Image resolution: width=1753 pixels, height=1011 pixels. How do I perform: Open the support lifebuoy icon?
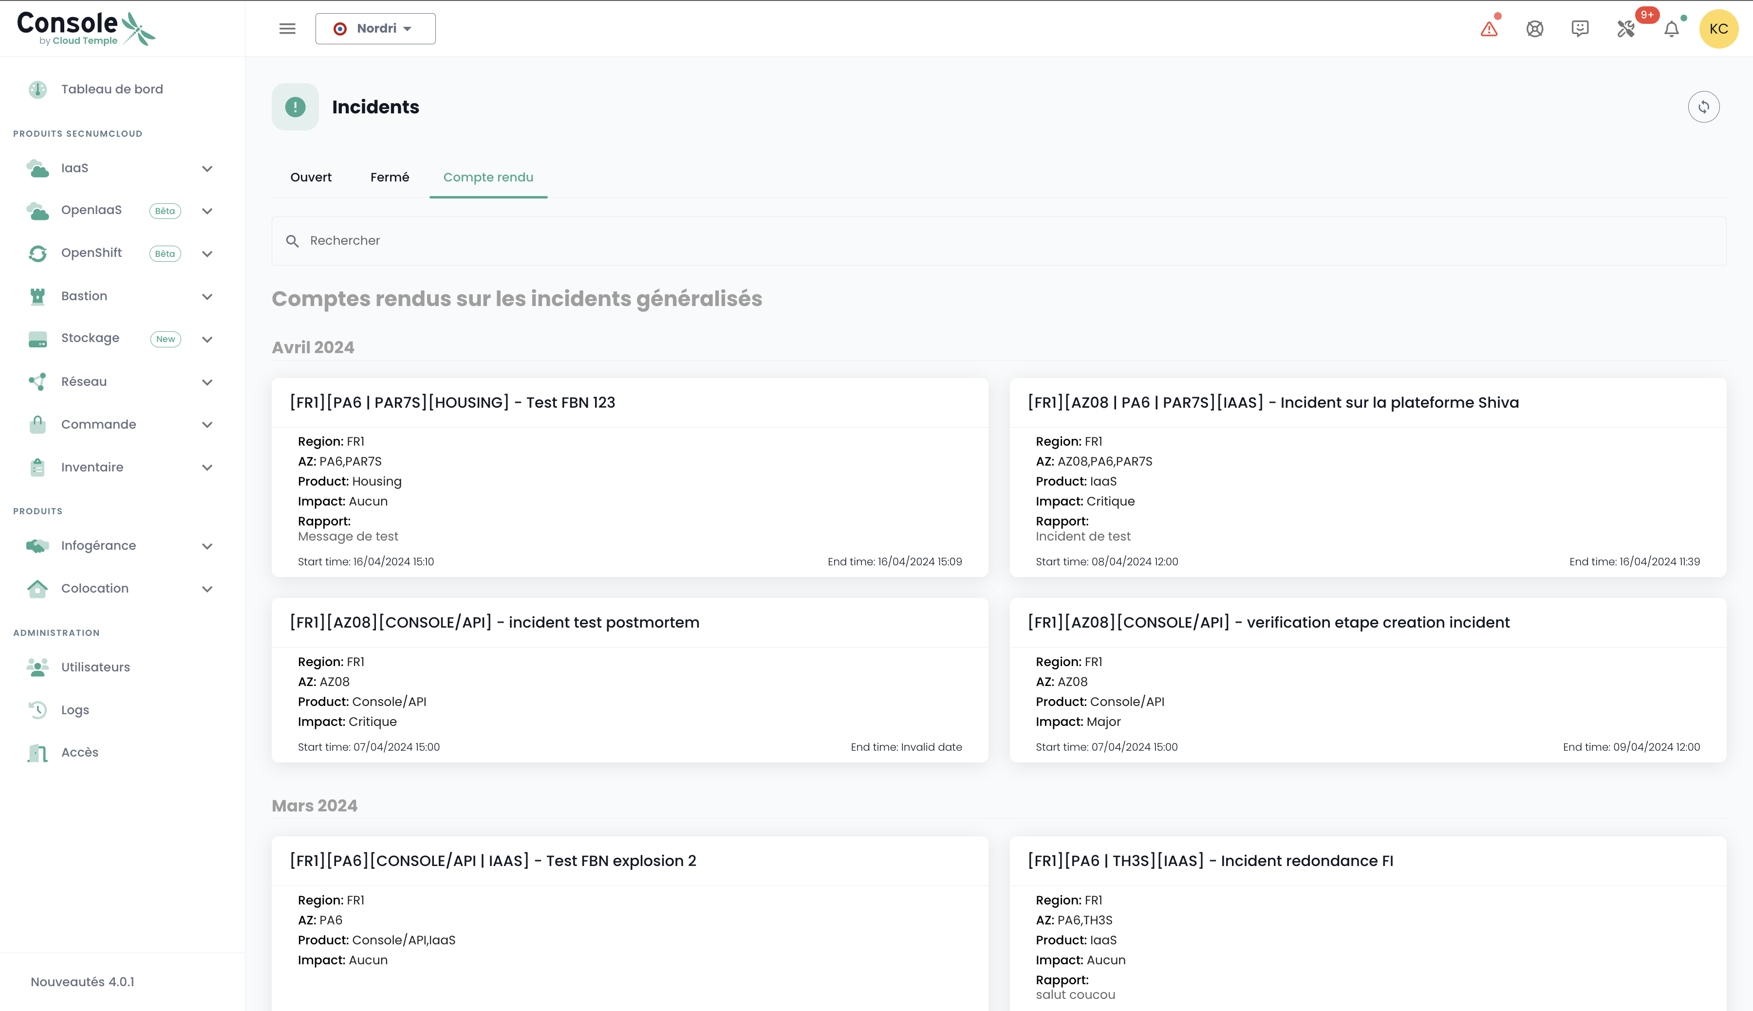1535,29
